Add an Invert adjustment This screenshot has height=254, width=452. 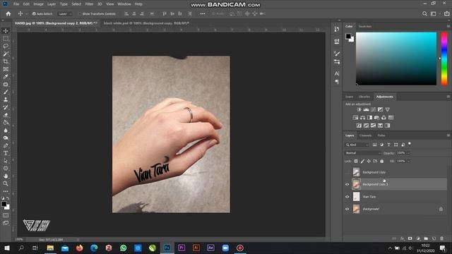359,126
